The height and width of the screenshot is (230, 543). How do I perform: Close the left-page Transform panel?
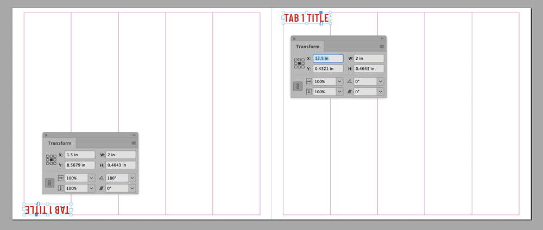pos(46,135)
